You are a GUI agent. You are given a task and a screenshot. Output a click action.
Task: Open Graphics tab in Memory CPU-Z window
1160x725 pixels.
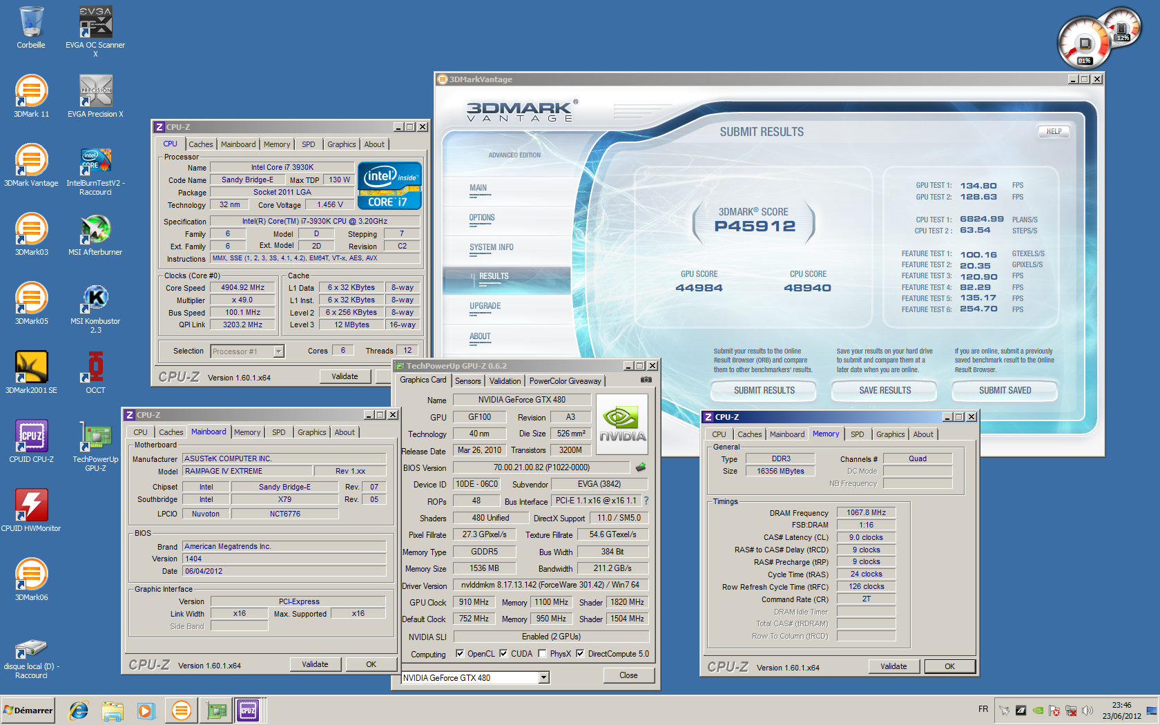890,434
